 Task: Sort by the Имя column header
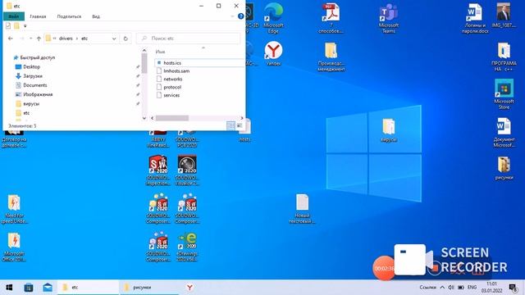tap(161, 52)
